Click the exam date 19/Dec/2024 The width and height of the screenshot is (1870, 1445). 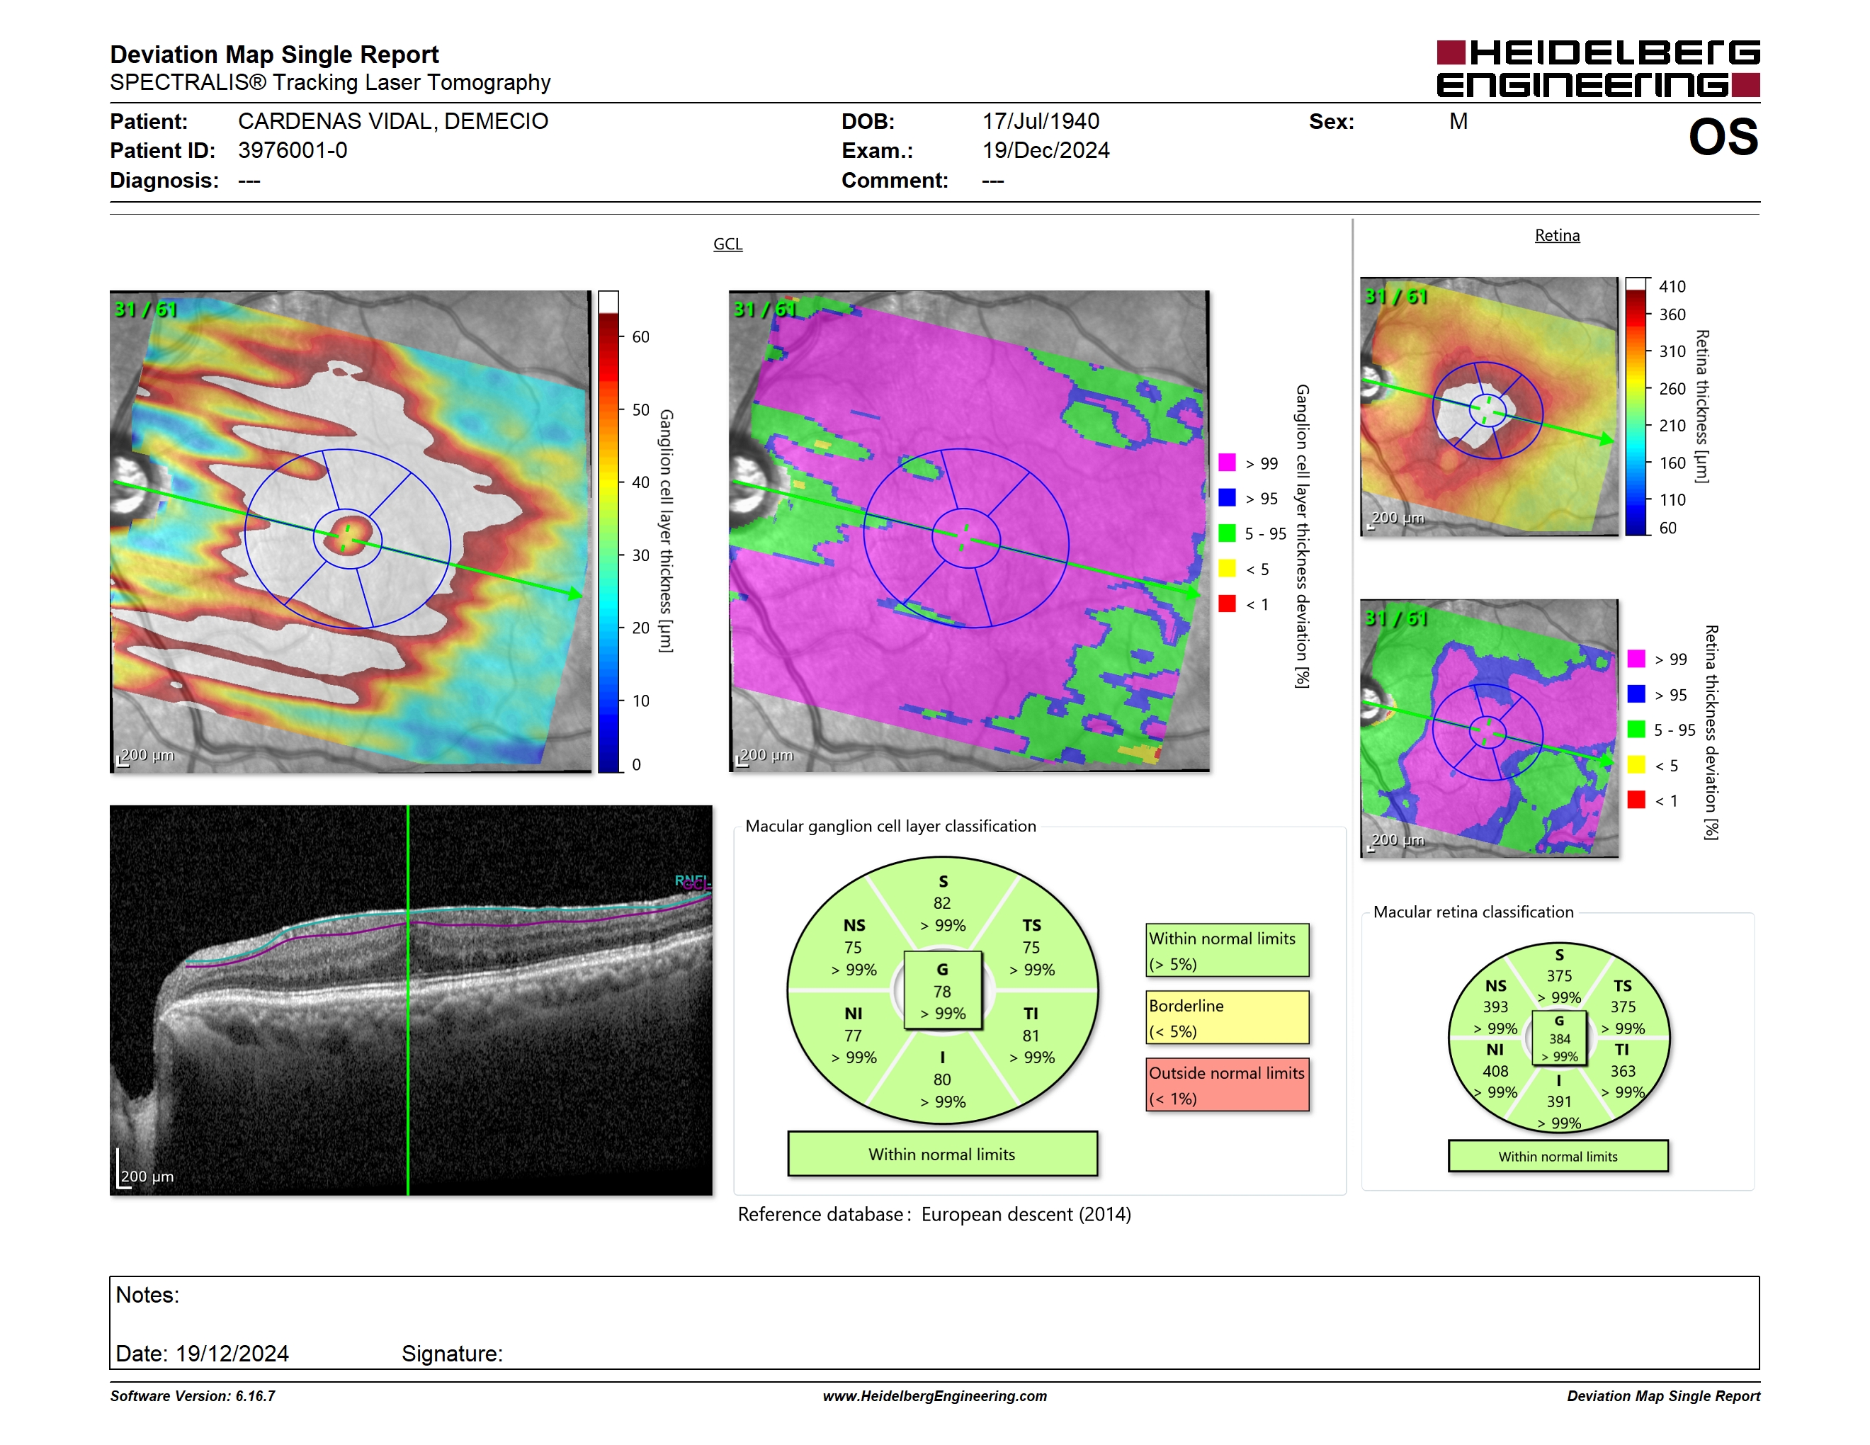click(x=1045, y=151)
